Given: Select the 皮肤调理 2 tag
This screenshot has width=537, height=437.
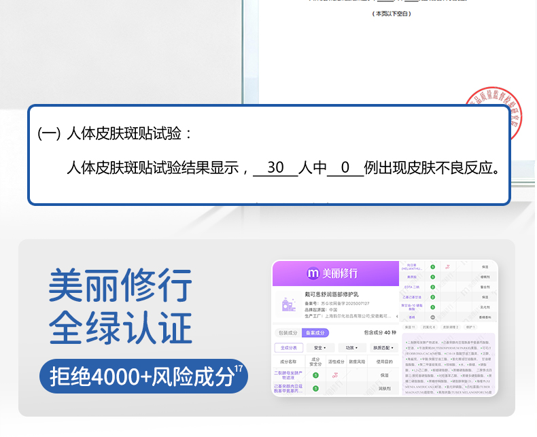Looking at the screenshot, I should (x=451, y=327).
